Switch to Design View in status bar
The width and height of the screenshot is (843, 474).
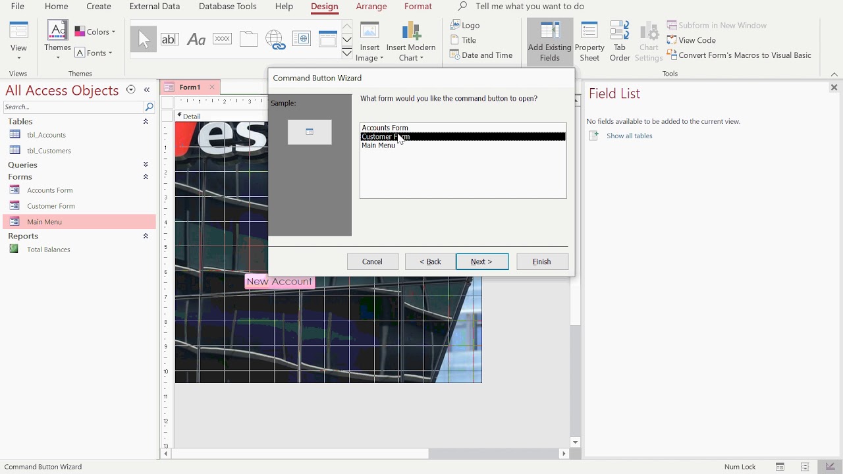(830, 467)
